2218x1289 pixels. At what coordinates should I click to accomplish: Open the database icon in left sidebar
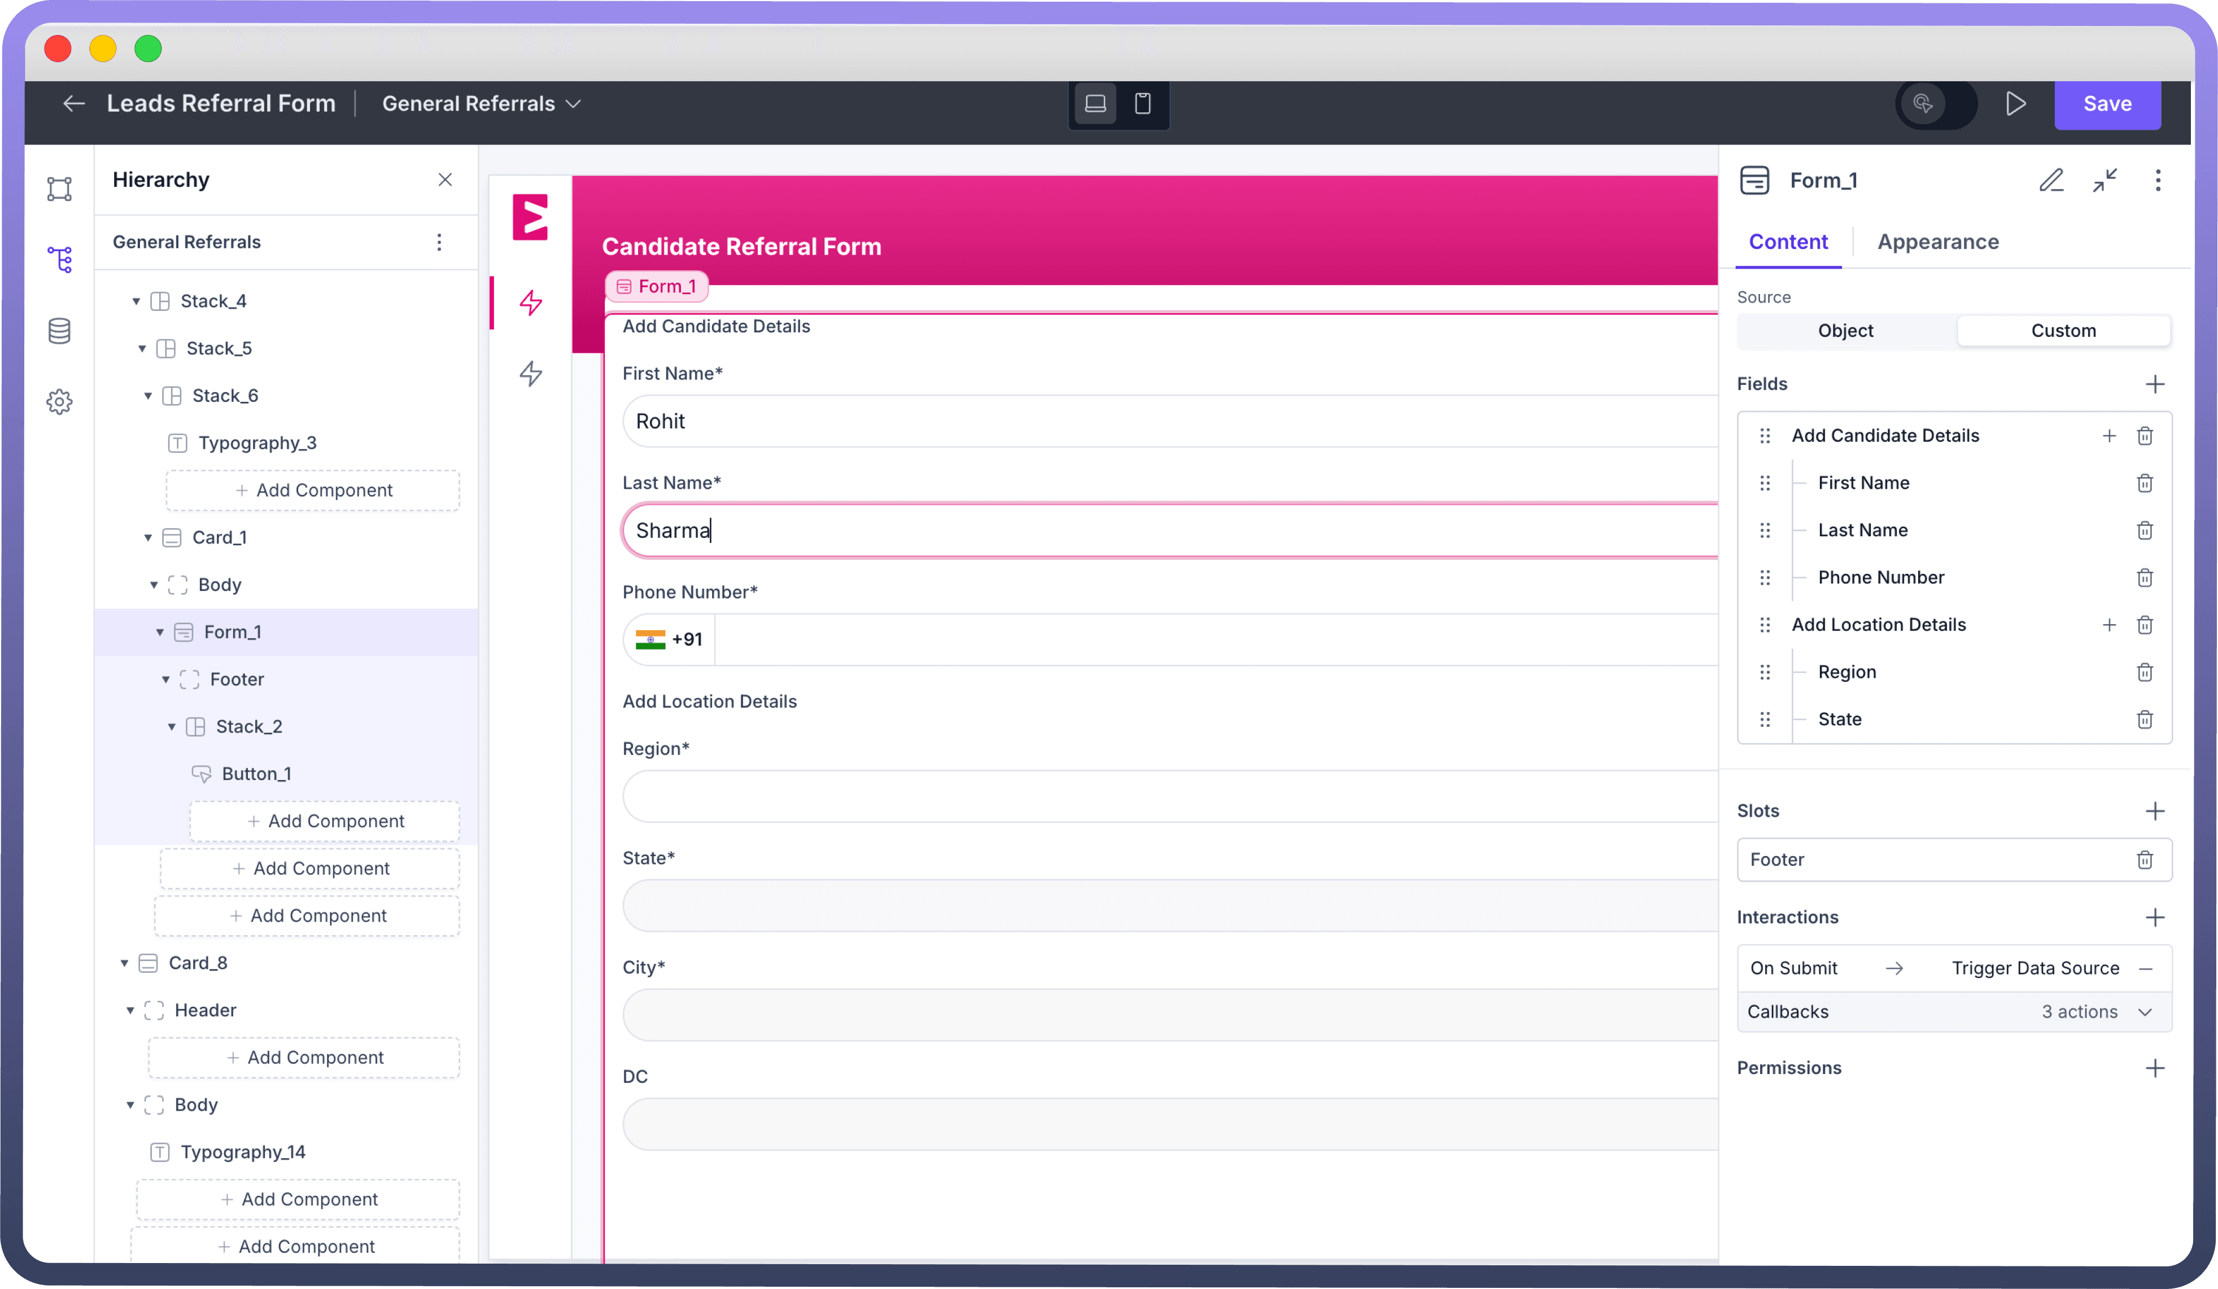click(59, 331)
